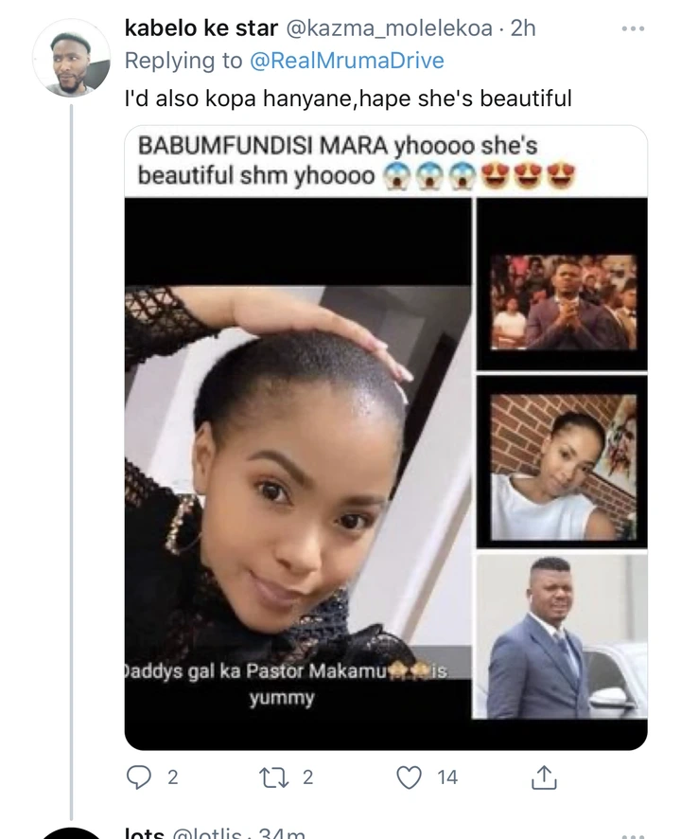681x839 pixels.
Task: Click the 2h tweet timestamp
Action: click(x=522, y=29)
